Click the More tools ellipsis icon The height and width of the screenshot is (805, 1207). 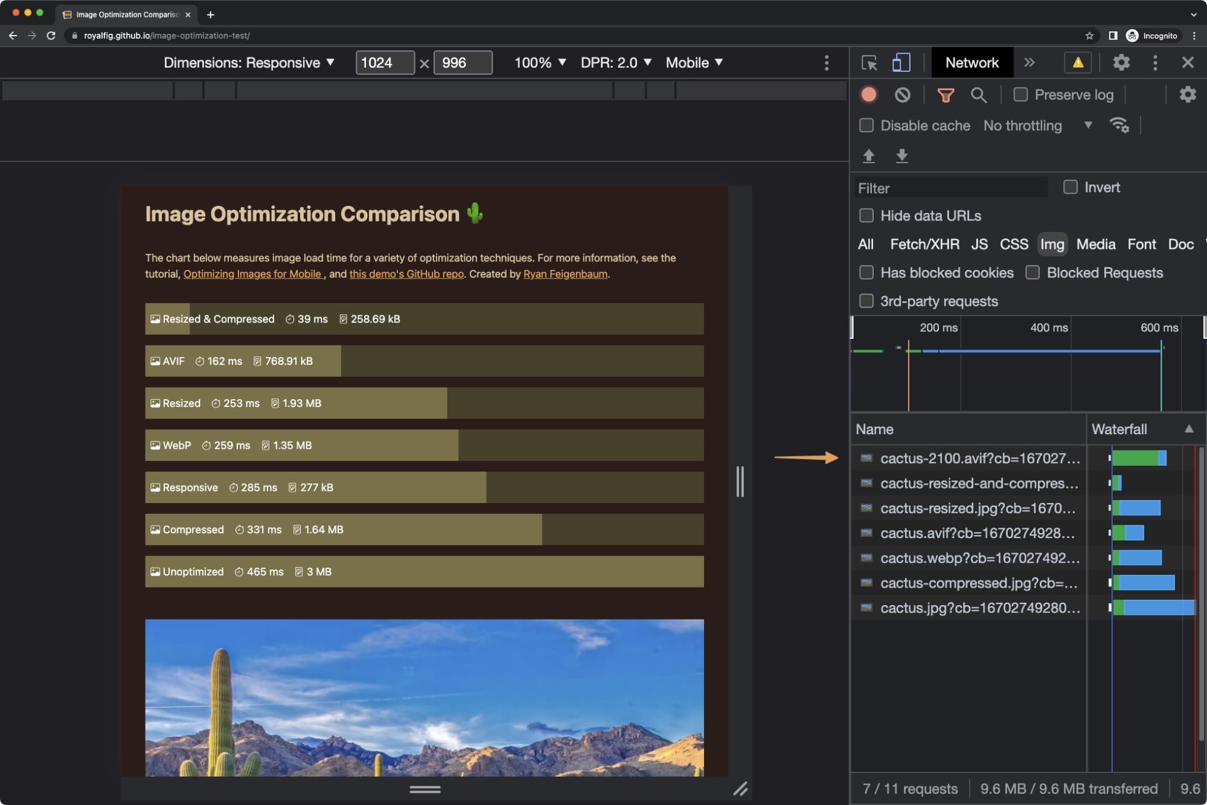(1154, 62)
